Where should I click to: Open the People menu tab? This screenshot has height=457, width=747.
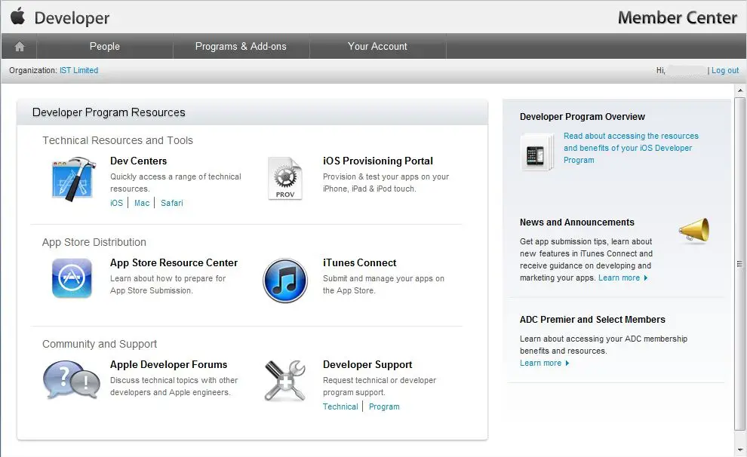[104, 47]
